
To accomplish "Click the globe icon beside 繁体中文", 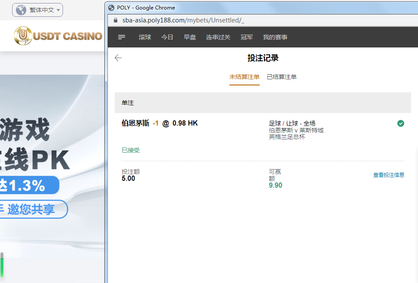I will (x=21, y=10).
